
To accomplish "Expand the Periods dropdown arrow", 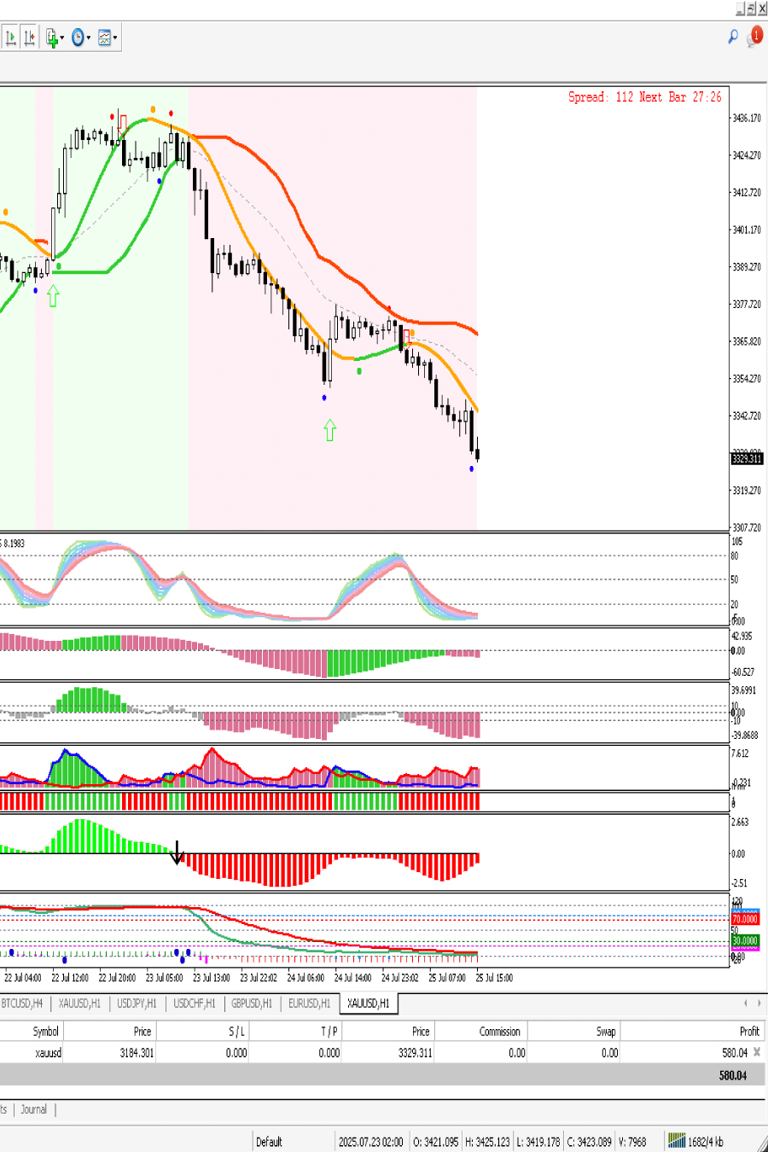I will (x=89, y=38).
